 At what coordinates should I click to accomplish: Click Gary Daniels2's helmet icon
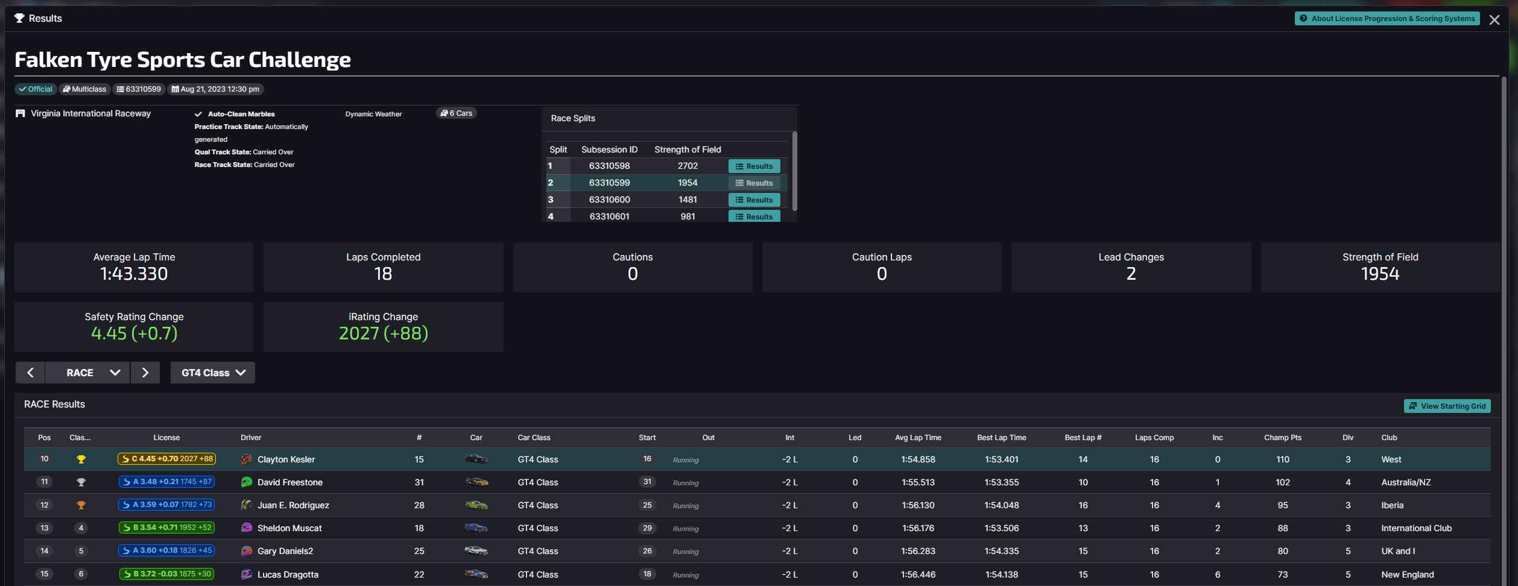[x=247, y=551]
